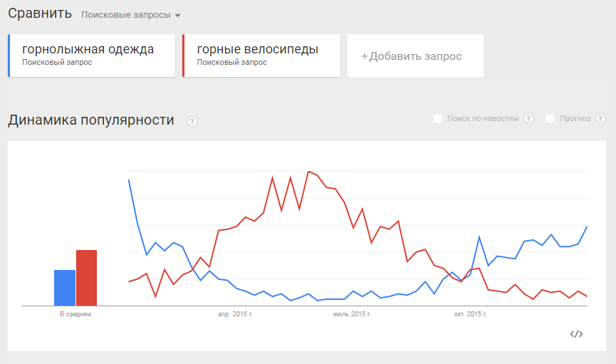Click the июль 2015 г. axis label
The image size is (616, 364).
(x=349, y=313)
